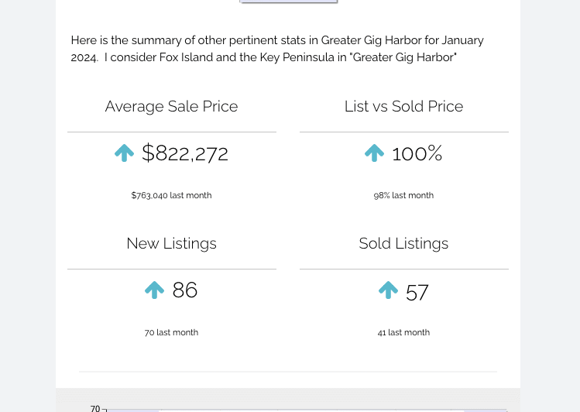The image size is (580, 412).
Task: Click the partially visible button at page top
Action: tap(289, 2)
